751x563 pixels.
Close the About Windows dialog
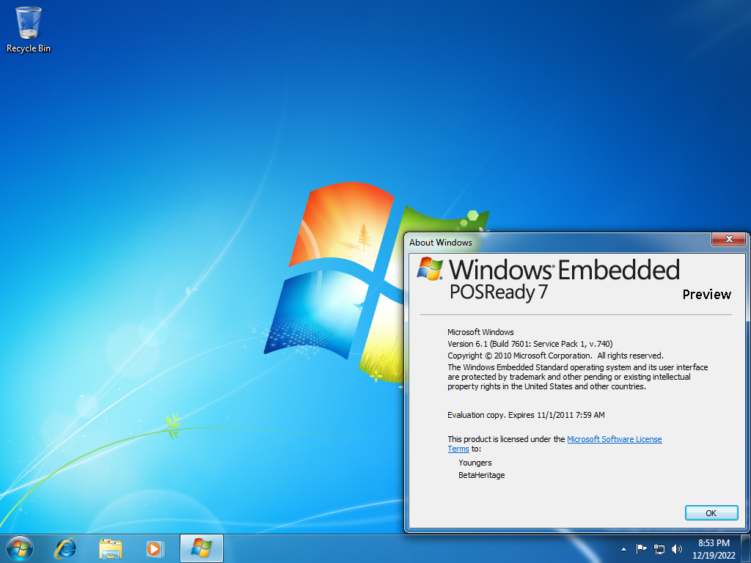[x=728, y=239]
